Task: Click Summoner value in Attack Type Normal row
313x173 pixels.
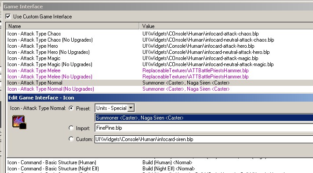Action: pos(186,83)
